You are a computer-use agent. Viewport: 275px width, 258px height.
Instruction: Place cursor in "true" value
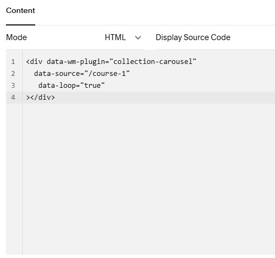(93, 86)
